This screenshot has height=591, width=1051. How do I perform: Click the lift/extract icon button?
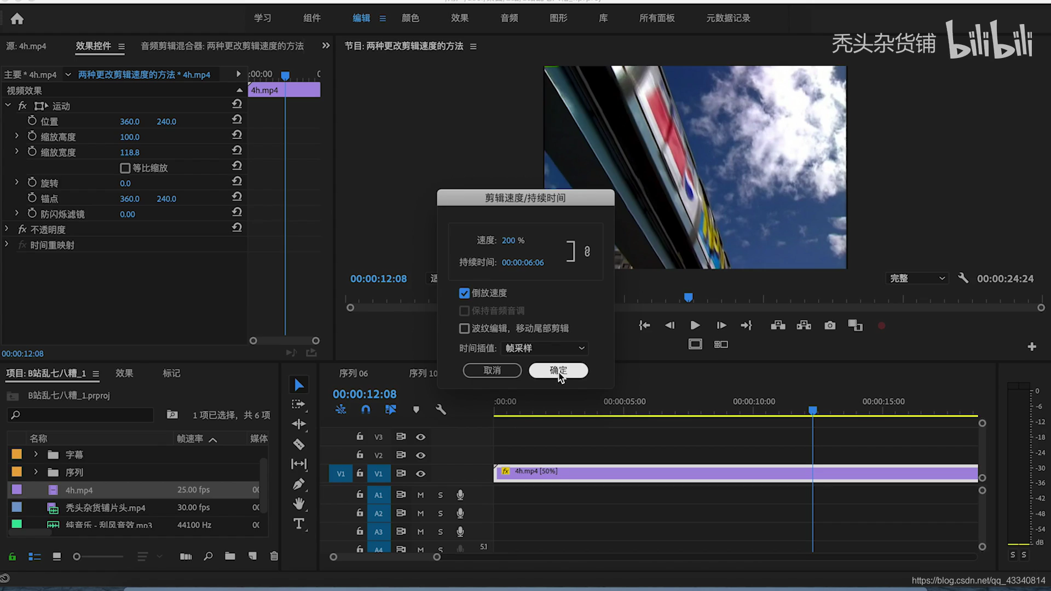pos(778,326)
